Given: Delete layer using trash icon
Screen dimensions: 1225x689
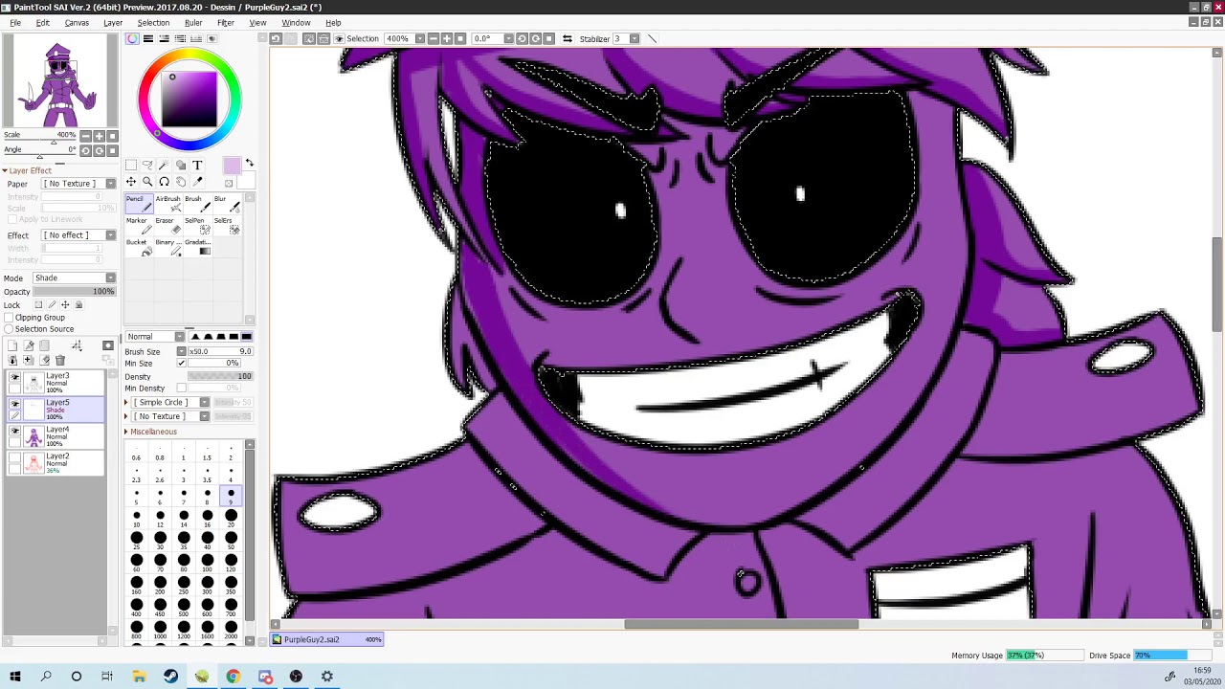Looking at the screenshot, I should pyautogui.click(x=59, y=360).
